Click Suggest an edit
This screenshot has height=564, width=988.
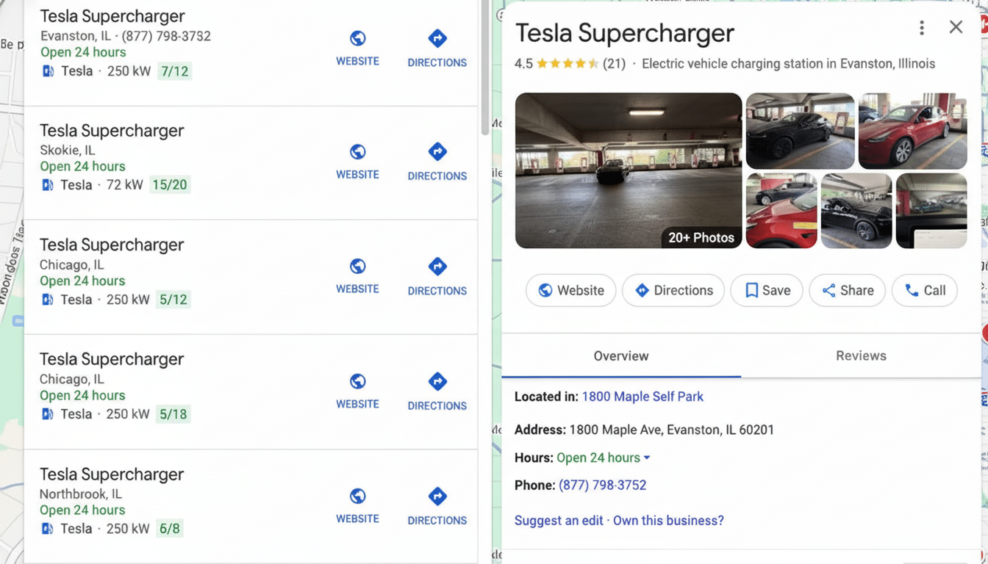point(559,520)
